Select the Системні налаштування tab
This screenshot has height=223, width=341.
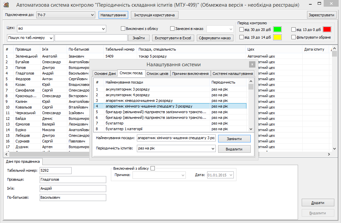(x=232, y=74)
